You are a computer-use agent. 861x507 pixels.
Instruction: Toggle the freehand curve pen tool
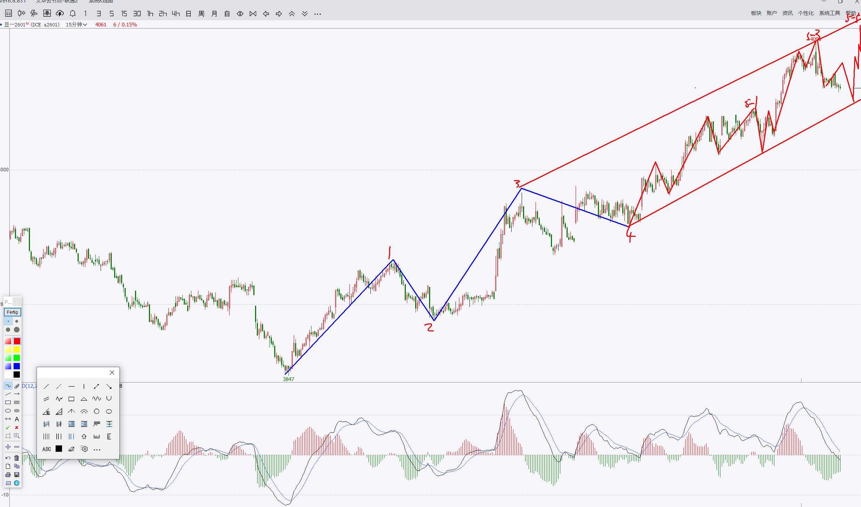coord(8,386)
